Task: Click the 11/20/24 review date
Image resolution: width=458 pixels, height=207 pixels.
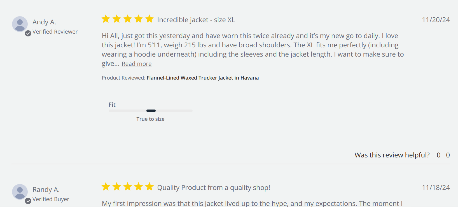Action: [436, 20]
